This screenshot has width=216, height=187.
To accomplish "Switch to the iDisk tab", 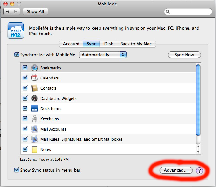I will pyautogui.click(x=108, y=44).
